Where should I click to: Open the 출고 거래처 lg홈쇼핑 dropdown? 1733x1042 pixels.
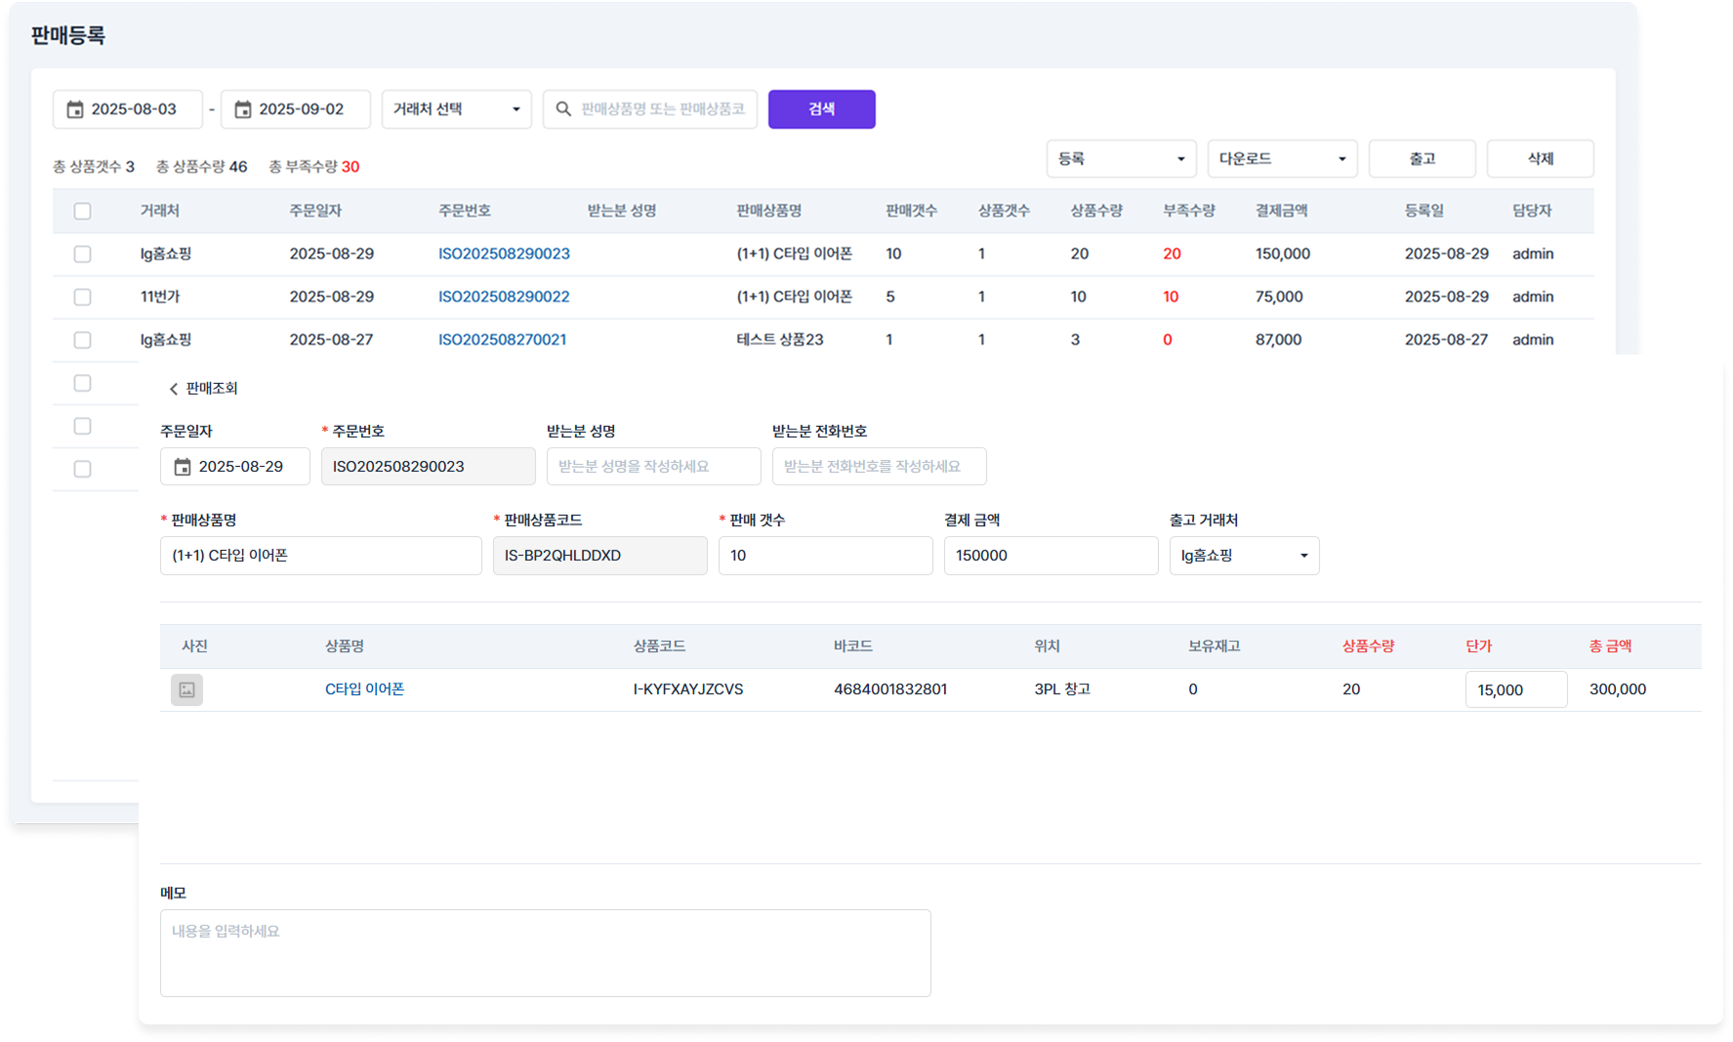(x=1244, y=556)
